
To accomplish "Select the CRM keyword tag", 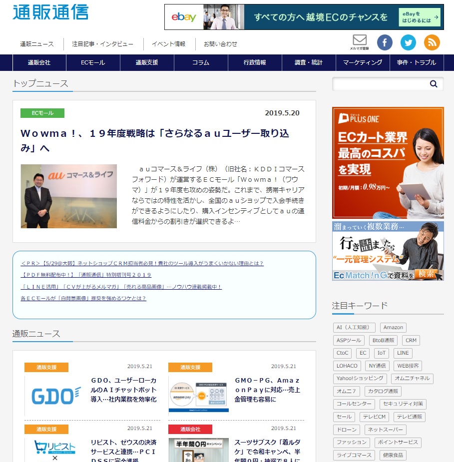I will click(411, 340).
